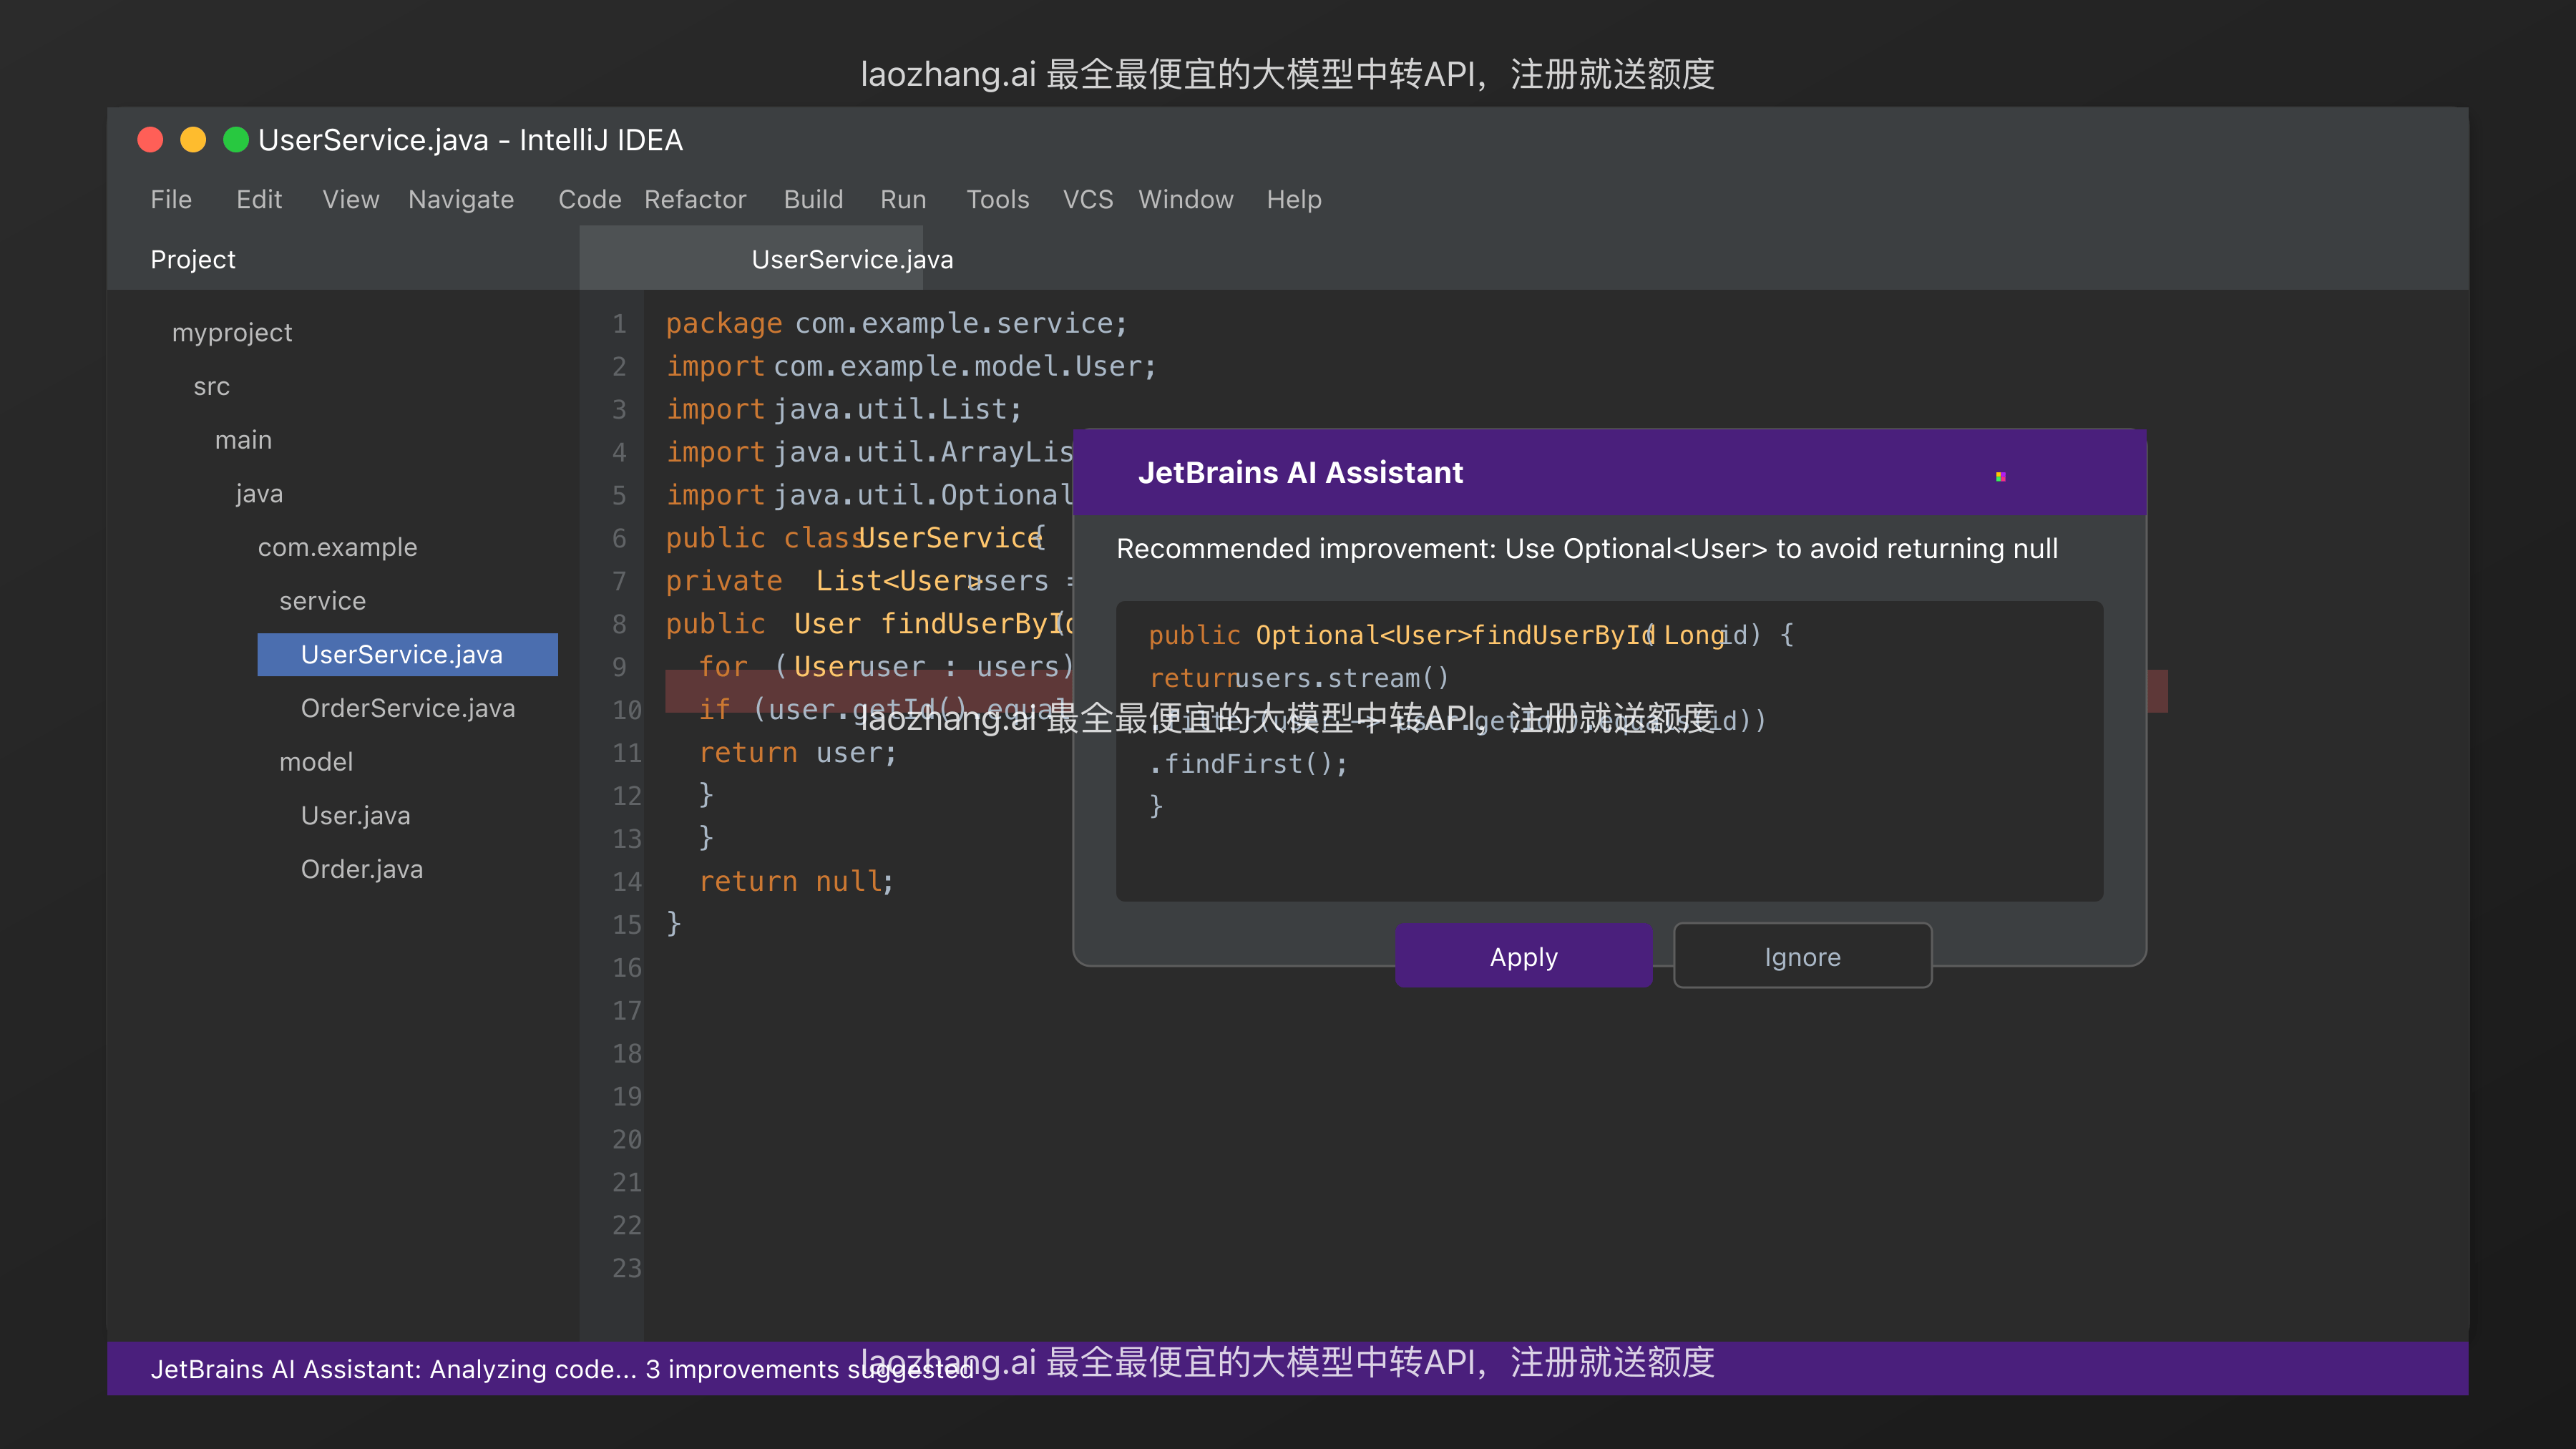Viewport: 2576px width, 1449px height.
Task: Select User.java under the model folder
Action: [x=355, y=815]
